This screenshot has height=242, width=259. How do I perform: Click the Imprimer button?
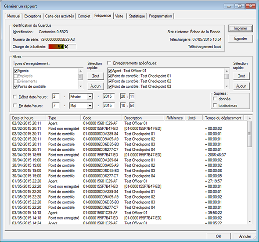coord(241,28)
